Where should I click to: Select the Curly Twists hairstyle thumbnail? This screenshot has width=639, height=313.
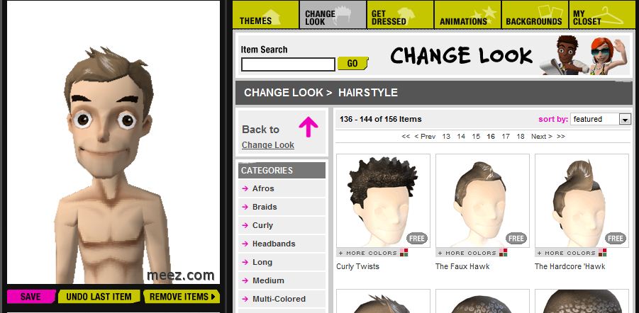[x=383, y=200]
